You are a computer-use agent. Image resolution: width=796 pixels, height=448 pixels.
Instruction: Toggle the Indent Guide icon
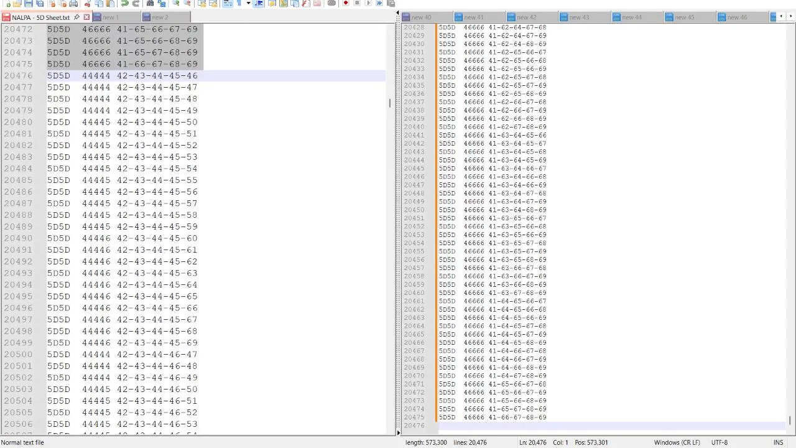[259, 3]
